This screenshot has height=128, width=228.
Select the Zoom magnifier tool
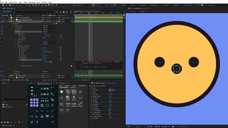pyautogui.click(x=13, y=5)
